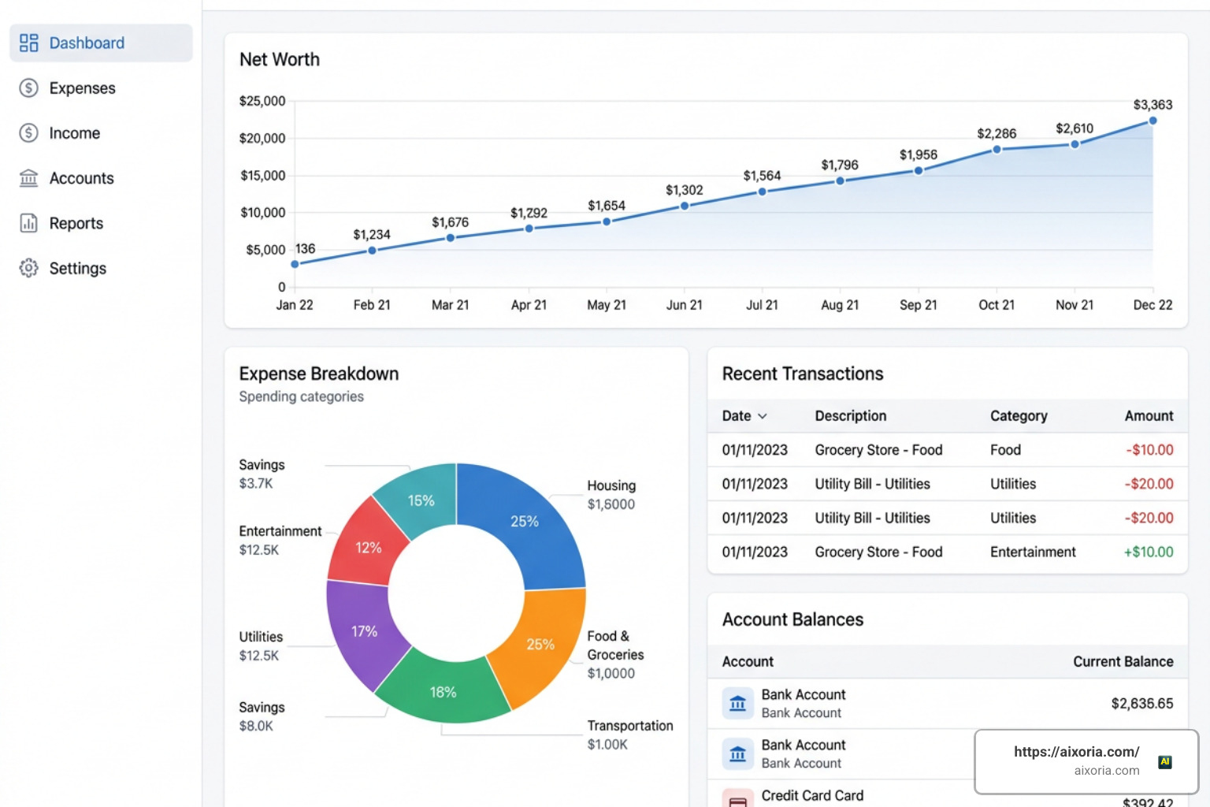The height and width of the screenshot is (807, 1210).
Task: Click the Jan 22 data point 136
Action: (x=295, y=264)
